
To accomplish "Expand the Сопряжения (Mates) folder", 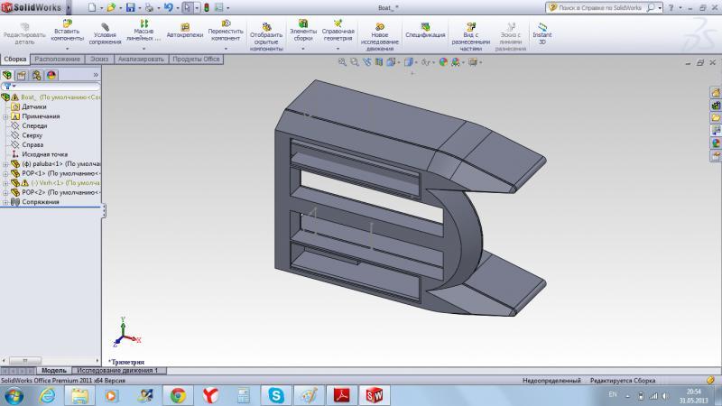I will 5,202.
